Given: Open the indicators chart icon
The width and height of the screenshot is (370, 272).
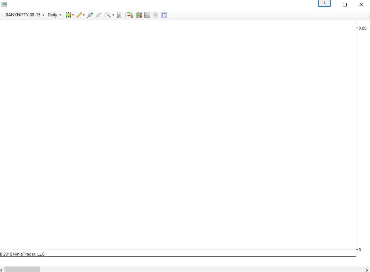Looking at the screenshot, I should pyautogui.click(x=147, y=15).
